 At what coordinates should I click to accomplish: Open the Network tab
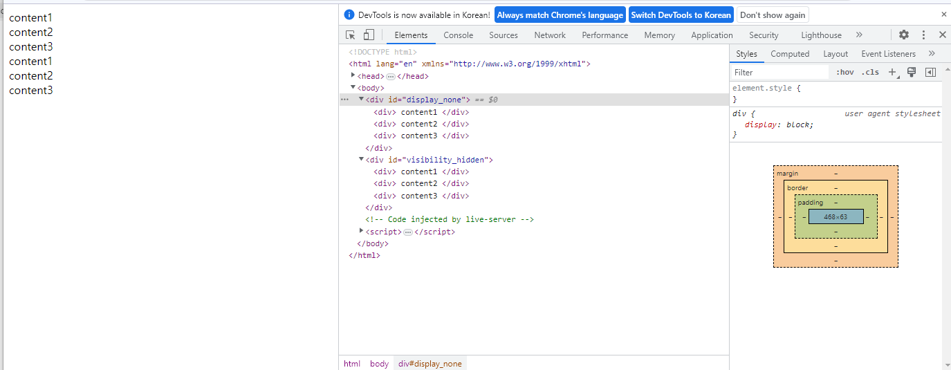pyautogui.click(x=550, y=35)
